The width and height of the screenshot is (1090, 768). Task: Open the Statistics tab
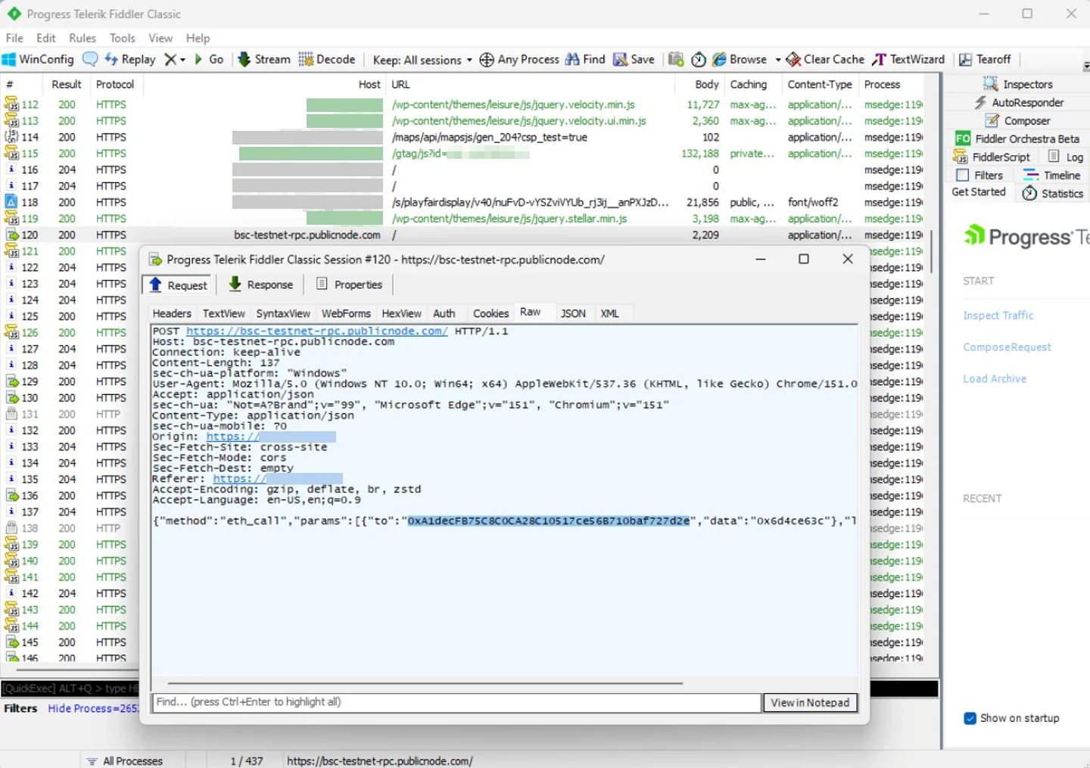click(x=1053, y=194)
